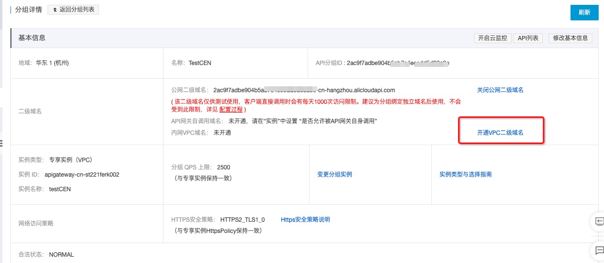Click 变更分组实例 link
Screen dimensions: 604x263
335,175
